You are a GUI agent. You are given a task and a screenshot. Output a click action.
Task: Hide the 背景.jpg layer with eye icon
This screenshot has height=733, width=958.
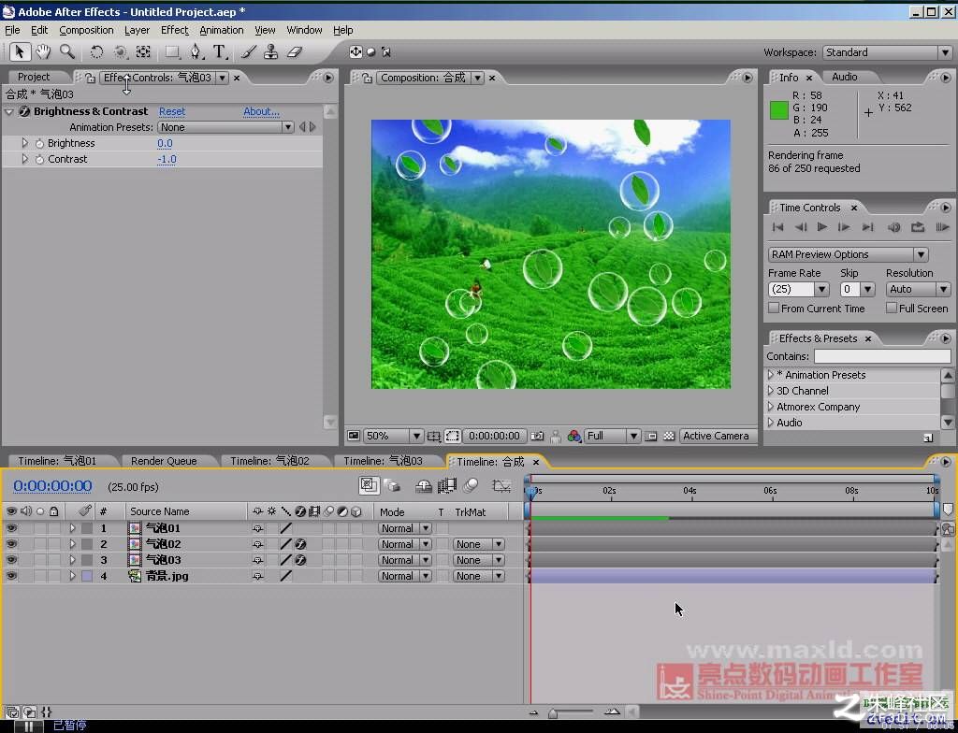pyautogui.click(x=11, y=575)
